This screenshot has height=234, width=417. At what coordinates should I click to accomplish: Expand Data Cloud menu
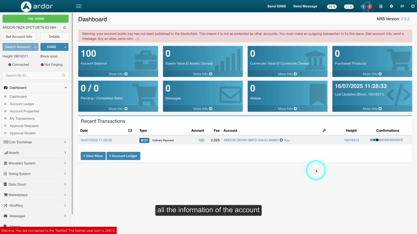coord(35,184)
